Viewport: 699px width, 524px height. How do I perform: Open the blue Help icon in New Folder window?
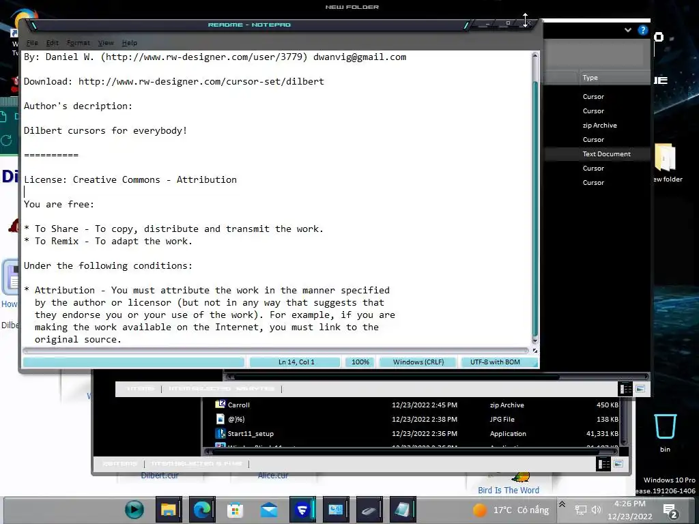click(642, 30)
